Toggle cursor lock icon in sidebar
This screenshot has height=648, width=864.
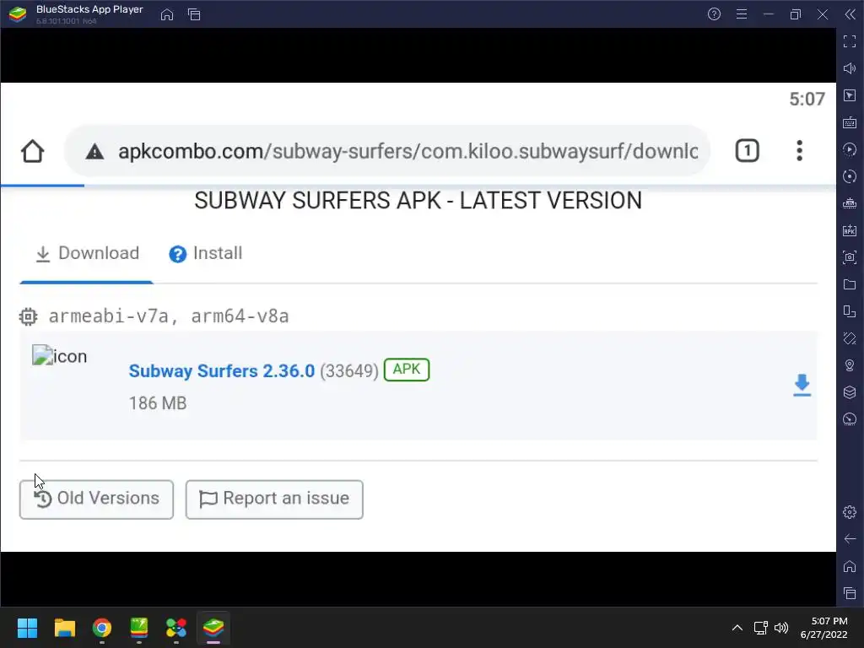(850, 95)
